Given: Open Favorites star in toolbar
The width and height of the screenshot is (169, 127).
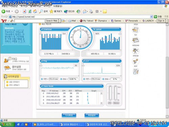Looking at the screenshot, I should tap(51, 11).
